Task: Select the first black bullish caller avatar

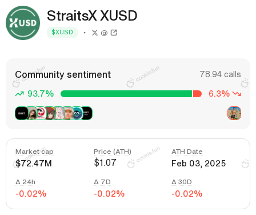Action: click(x=22, y=113)
